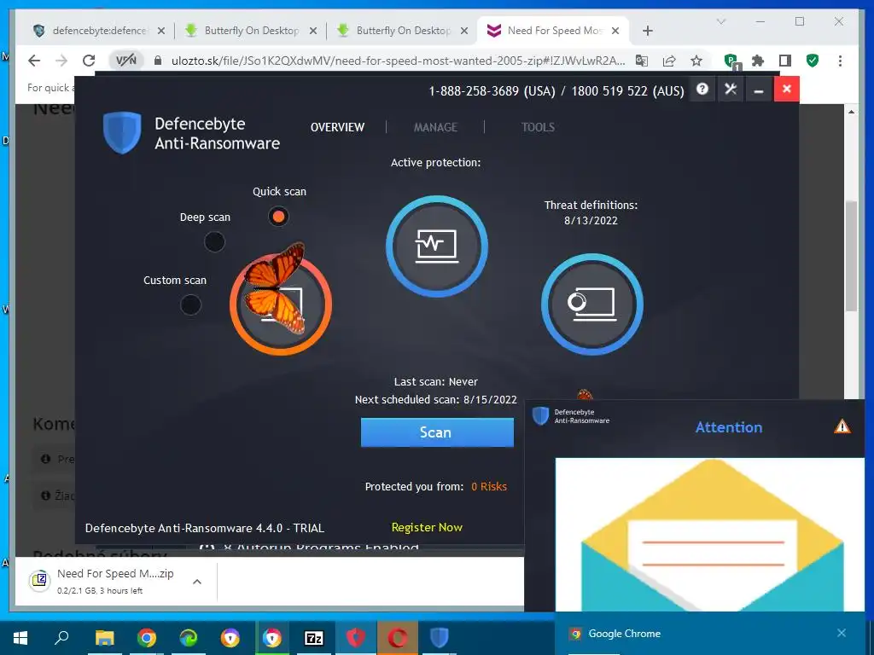The image size is (874, 655).
Task: Click the VPN badge in address bar
Action: point(126,61)
